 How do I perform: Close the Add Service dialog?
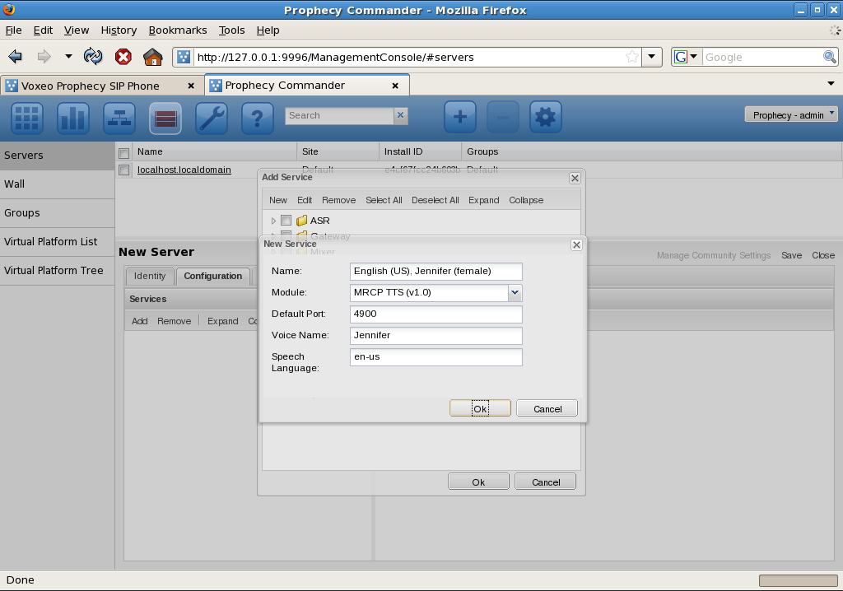575,178
